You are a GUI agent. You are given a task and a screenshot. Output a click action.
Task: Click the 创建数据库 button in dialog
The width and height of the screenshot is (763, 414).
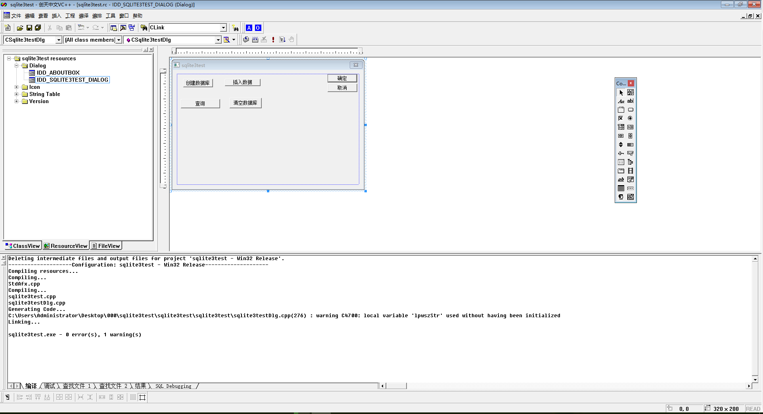[x=198, y=83]
